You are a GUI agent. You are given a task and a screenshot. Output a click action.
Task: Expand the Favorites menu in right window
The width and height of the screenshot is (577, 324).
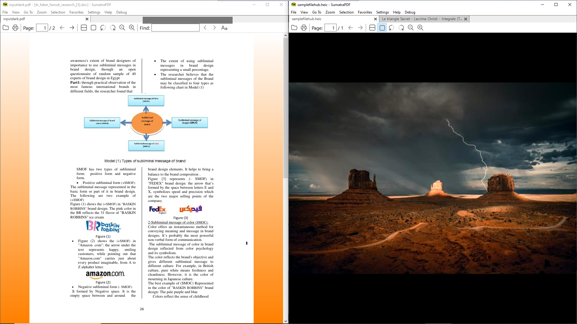click(x=365, y=12)
